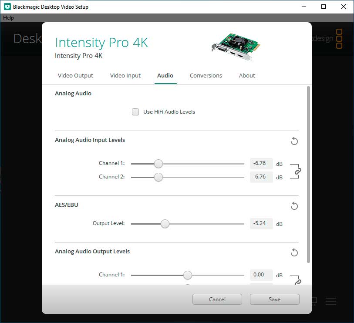
Task: Close the Blackmagic Desktop Video Setup window
Action: pos(344,7)
